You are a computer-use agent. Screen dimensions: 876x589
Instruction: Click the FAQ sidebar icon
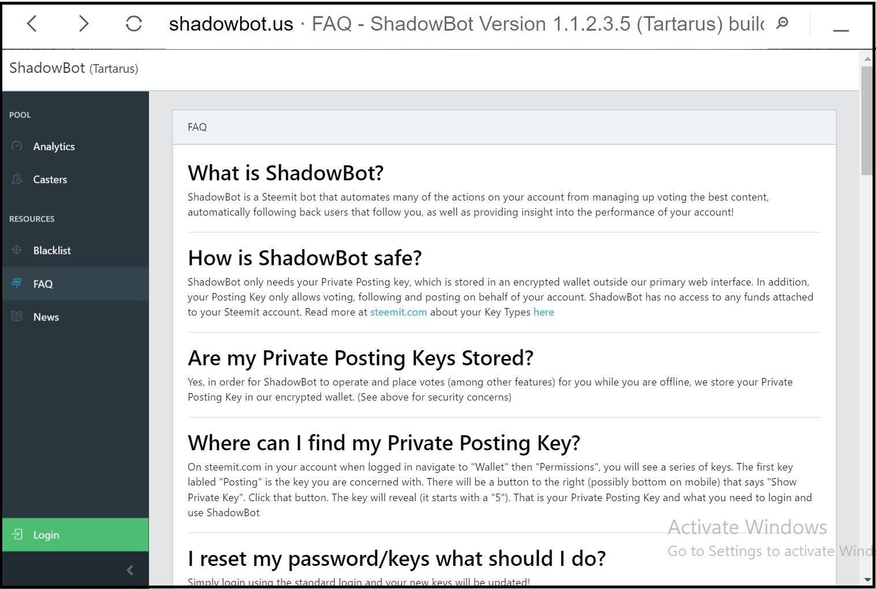[16, 283]
